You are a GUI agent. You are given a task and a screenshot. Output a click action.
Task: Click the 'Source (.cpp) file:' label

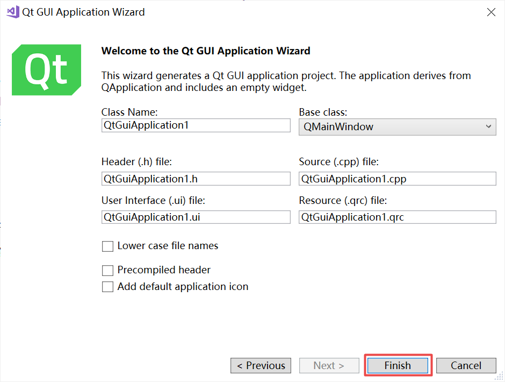click(339, 161)
